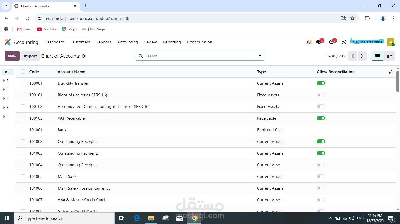Open the user avatar menu
This screenshot has width=400, height=224.
(390, 42)
